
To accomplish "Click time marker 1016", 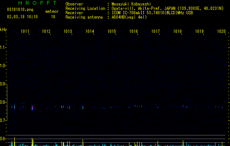I will (133, 31).
